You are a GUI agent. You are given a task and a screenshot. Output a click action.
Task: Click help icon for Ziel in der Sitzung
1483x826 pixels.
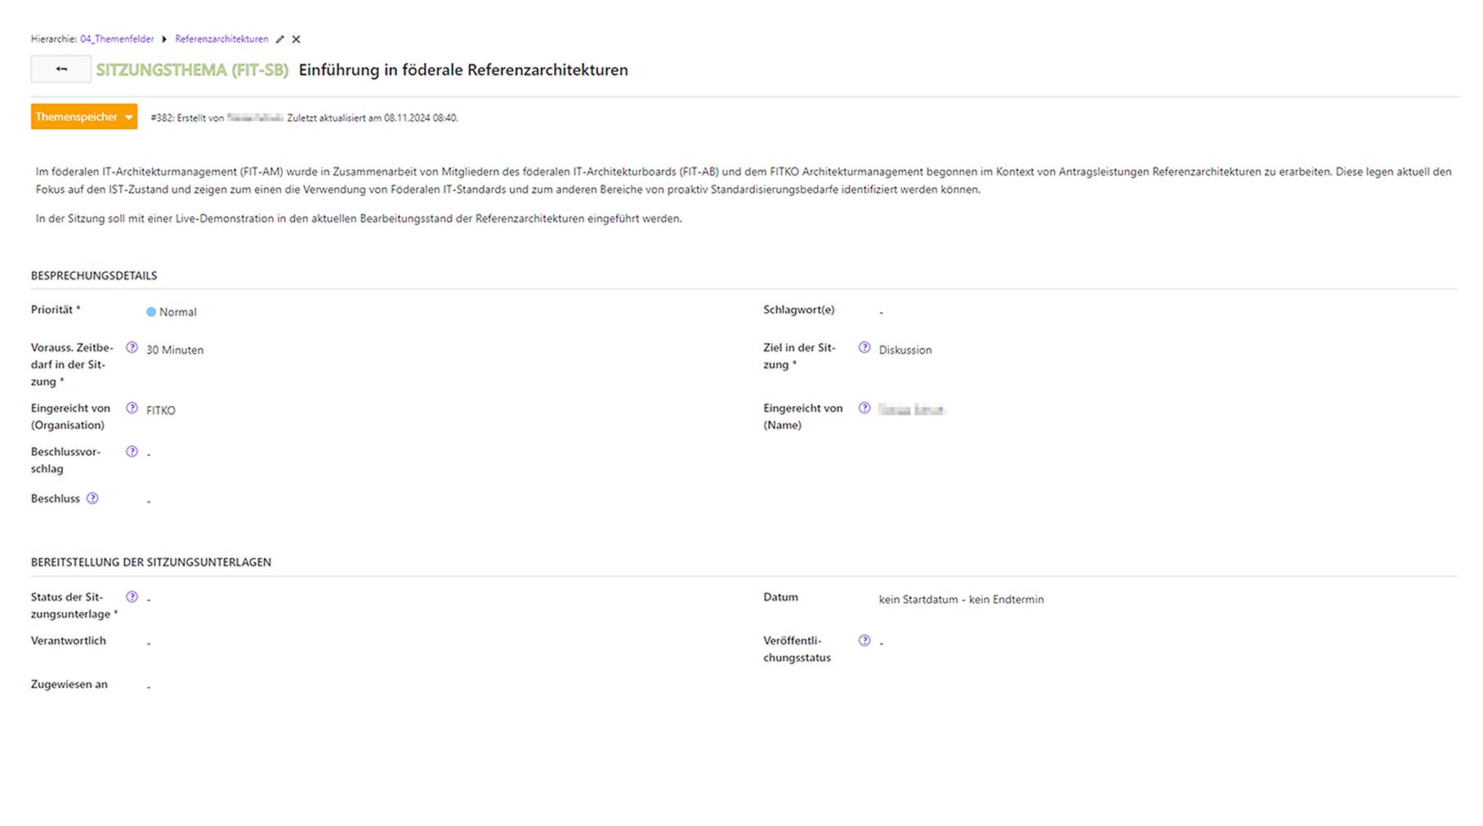pyautogui.click(x=864, y=348)
